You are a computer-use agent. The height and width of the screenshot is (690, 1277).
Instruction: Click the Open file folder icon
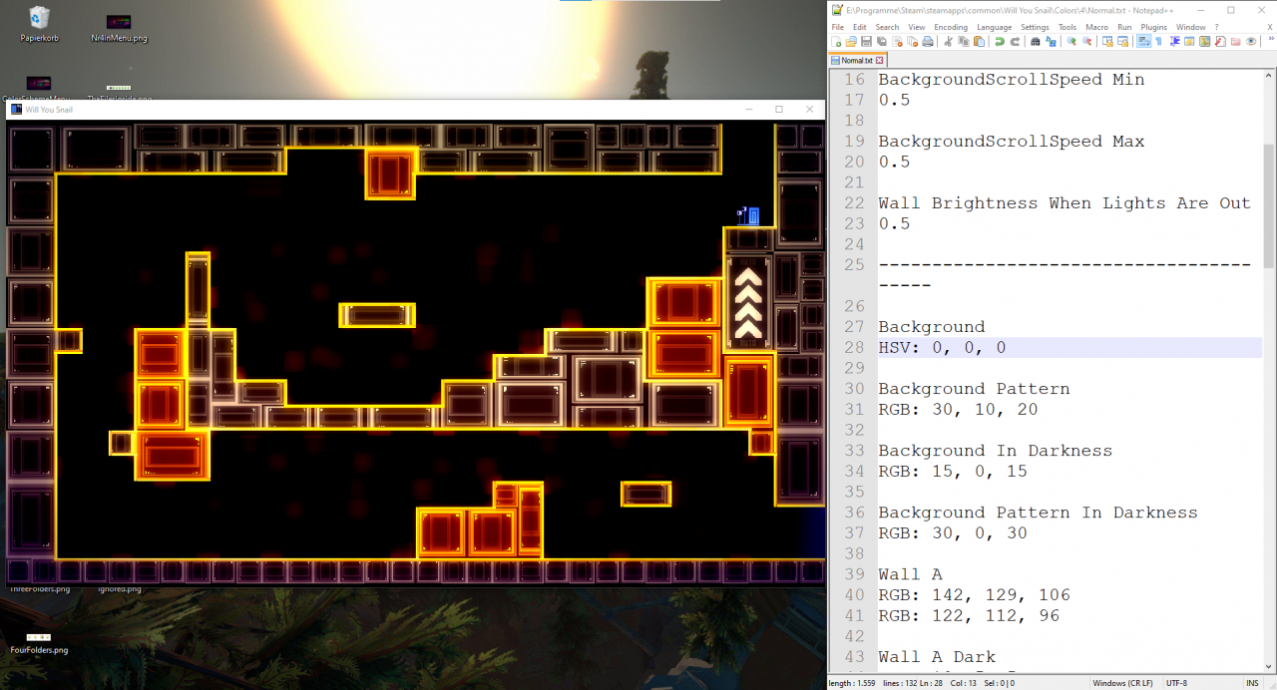[851, 41]
